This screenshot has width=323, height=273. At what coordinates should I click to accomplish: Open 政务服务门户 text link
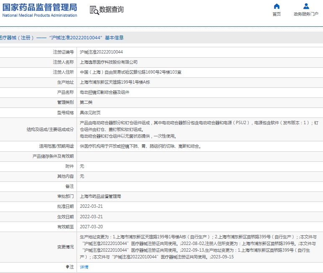coord(306,14)
